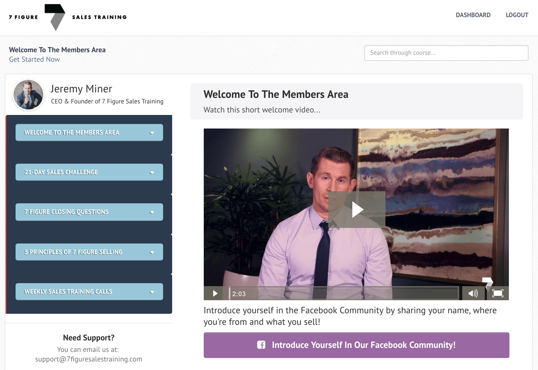This screenshot has height=370, width=538.
Task: Click the small play icon in video controls
Action: 215,293
